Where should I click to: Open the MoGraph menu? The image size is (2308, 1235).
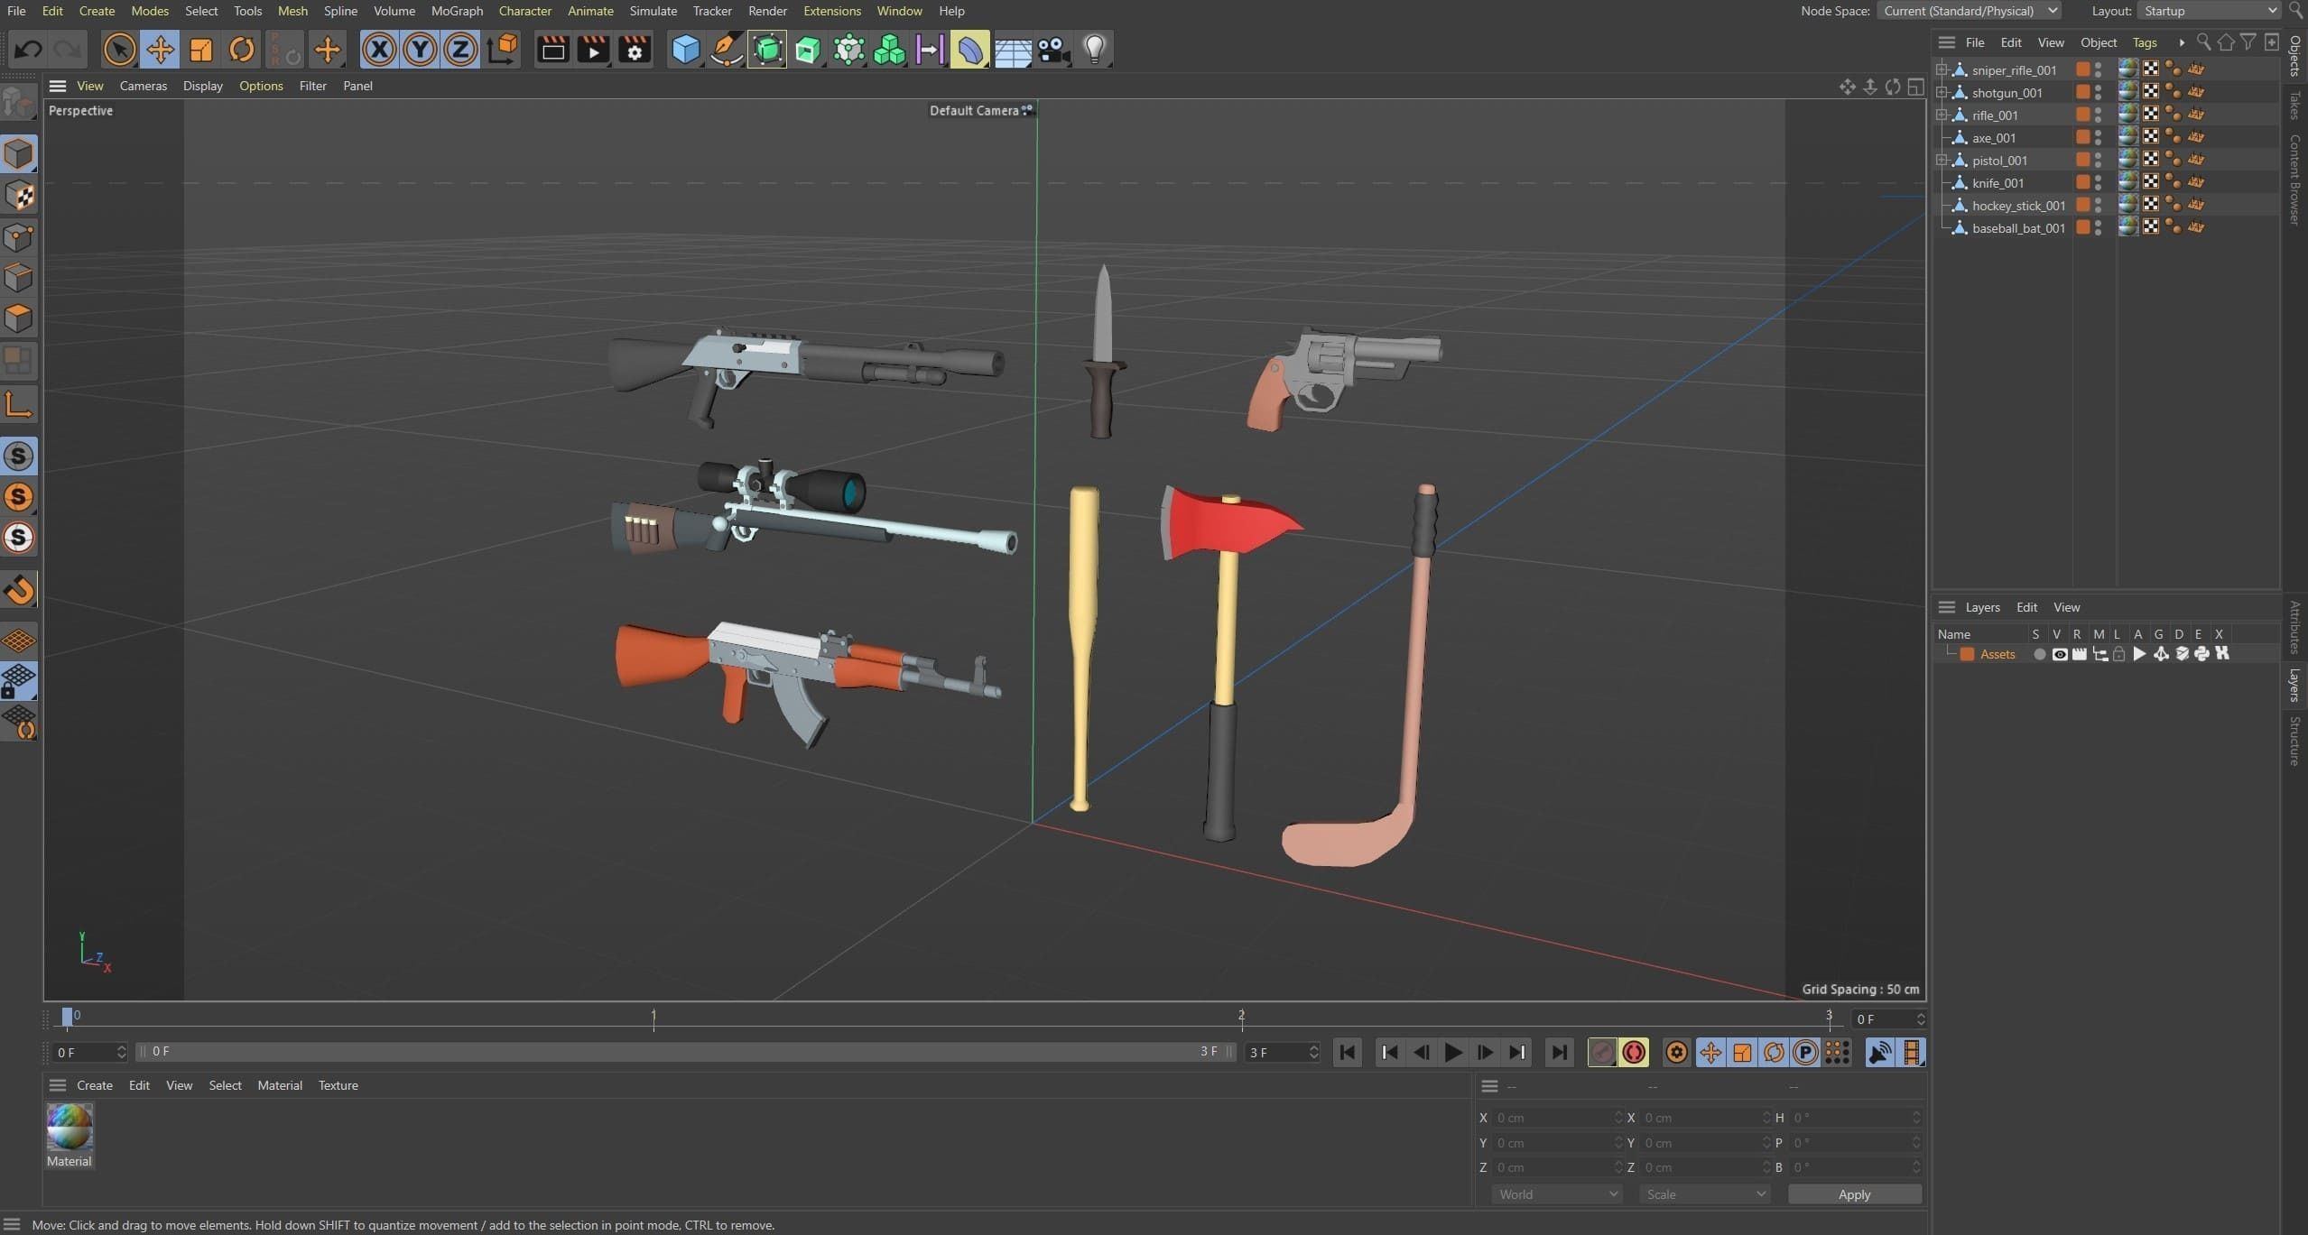point(457,11)
